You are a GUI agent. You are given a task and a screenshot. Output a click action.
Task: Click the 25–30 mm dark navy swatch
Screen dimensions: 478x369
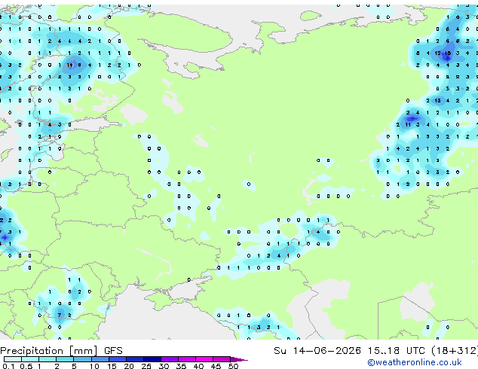(152, 359)
